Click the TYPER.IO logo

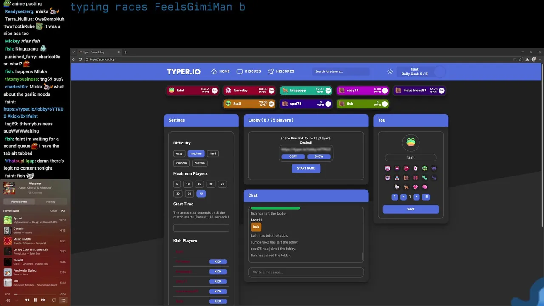pos(184,71)
